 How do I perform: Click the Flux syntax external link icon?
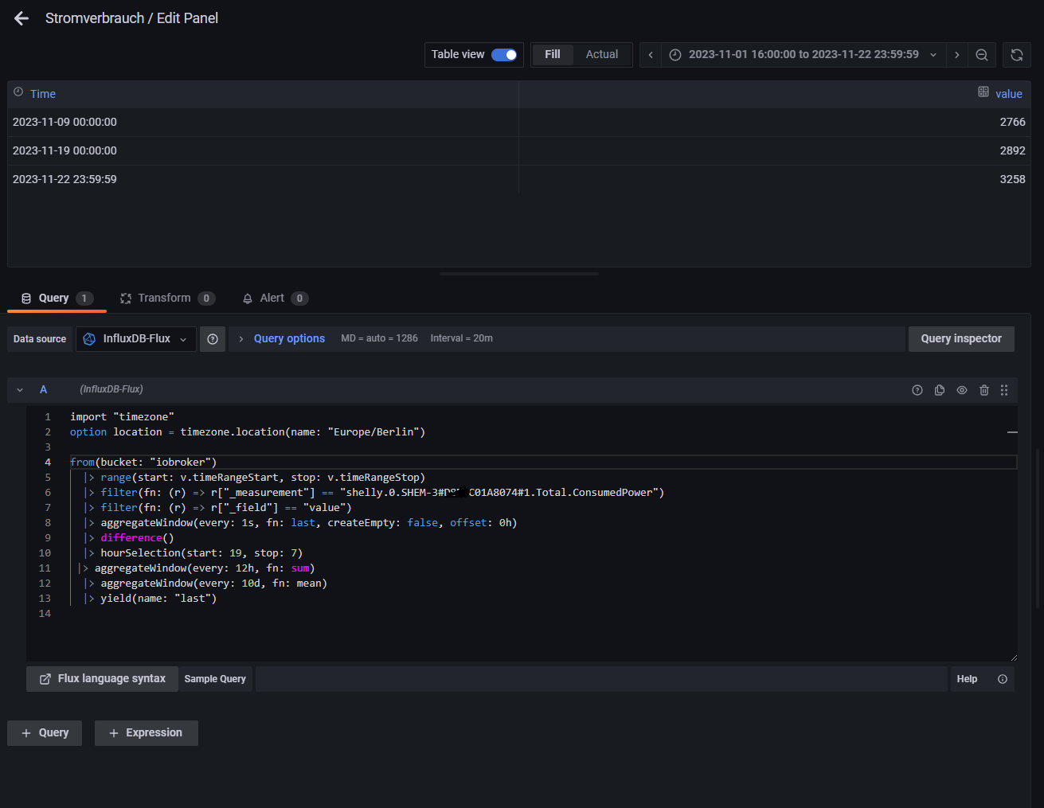[x=45, y=679]
